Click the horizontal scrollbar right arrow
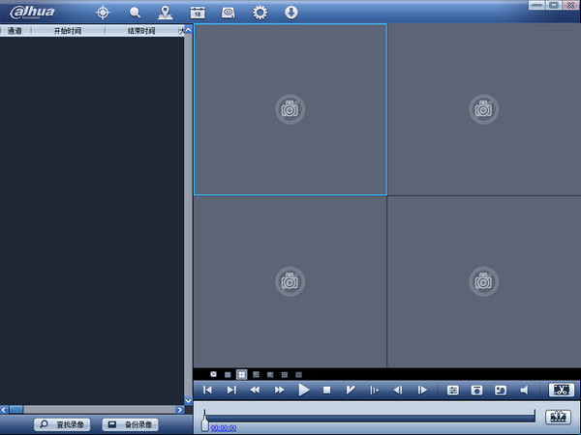 [x=180, y=410]
